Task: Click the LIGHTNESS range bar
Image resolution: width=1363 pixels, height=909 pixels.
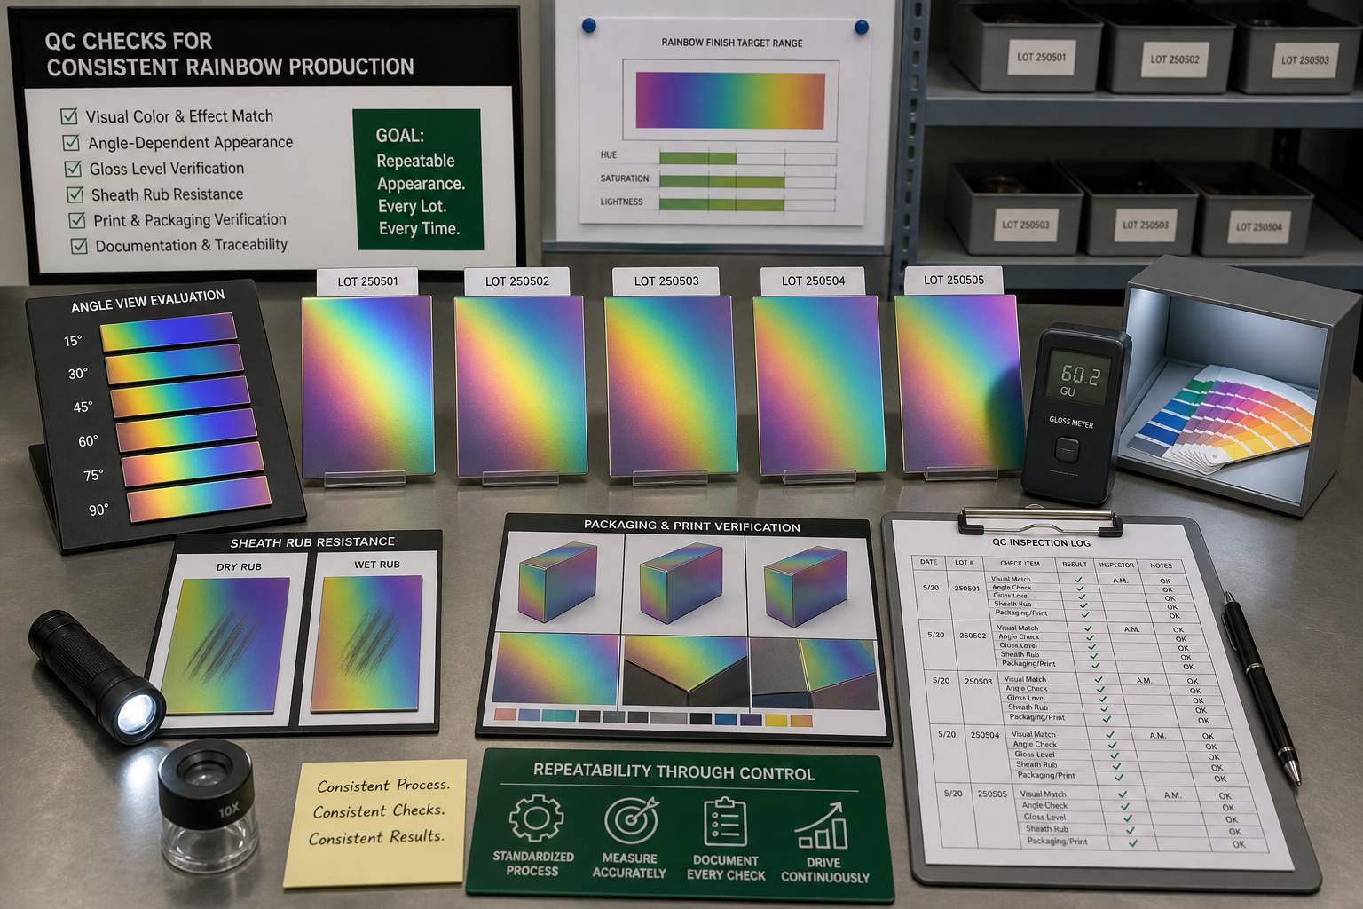Action: [x=747, y=204]
